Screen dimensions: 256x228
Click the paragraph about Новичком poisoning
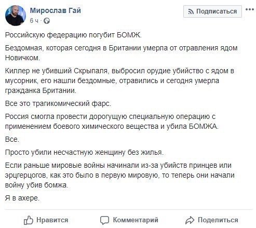(121, 53)
